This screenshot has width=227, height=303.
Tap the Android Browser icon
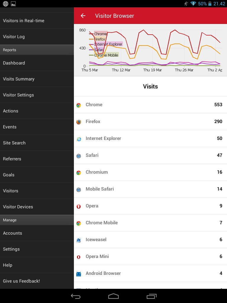point(79,274)
